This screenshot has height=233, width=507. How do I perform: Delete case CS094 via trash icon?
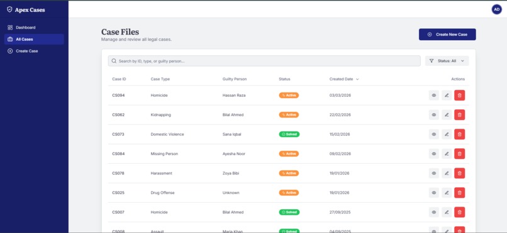pos(459,95)
